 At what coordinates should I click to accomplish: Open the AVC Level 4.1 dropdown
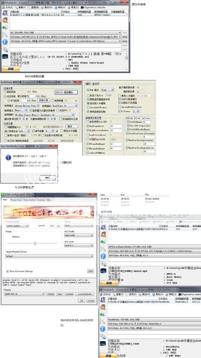pyautogui.click(x=79, y=245)
